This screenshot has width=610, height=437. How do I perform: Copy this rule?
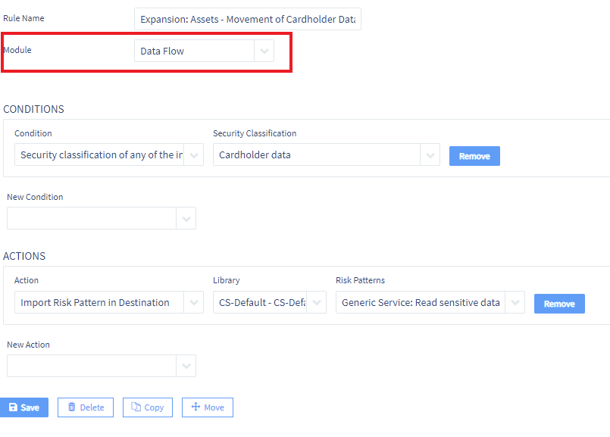147,407
